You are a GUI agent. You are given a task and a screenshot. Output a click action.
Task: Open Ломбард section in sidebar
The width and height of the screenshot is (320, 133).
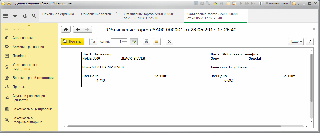29,56
